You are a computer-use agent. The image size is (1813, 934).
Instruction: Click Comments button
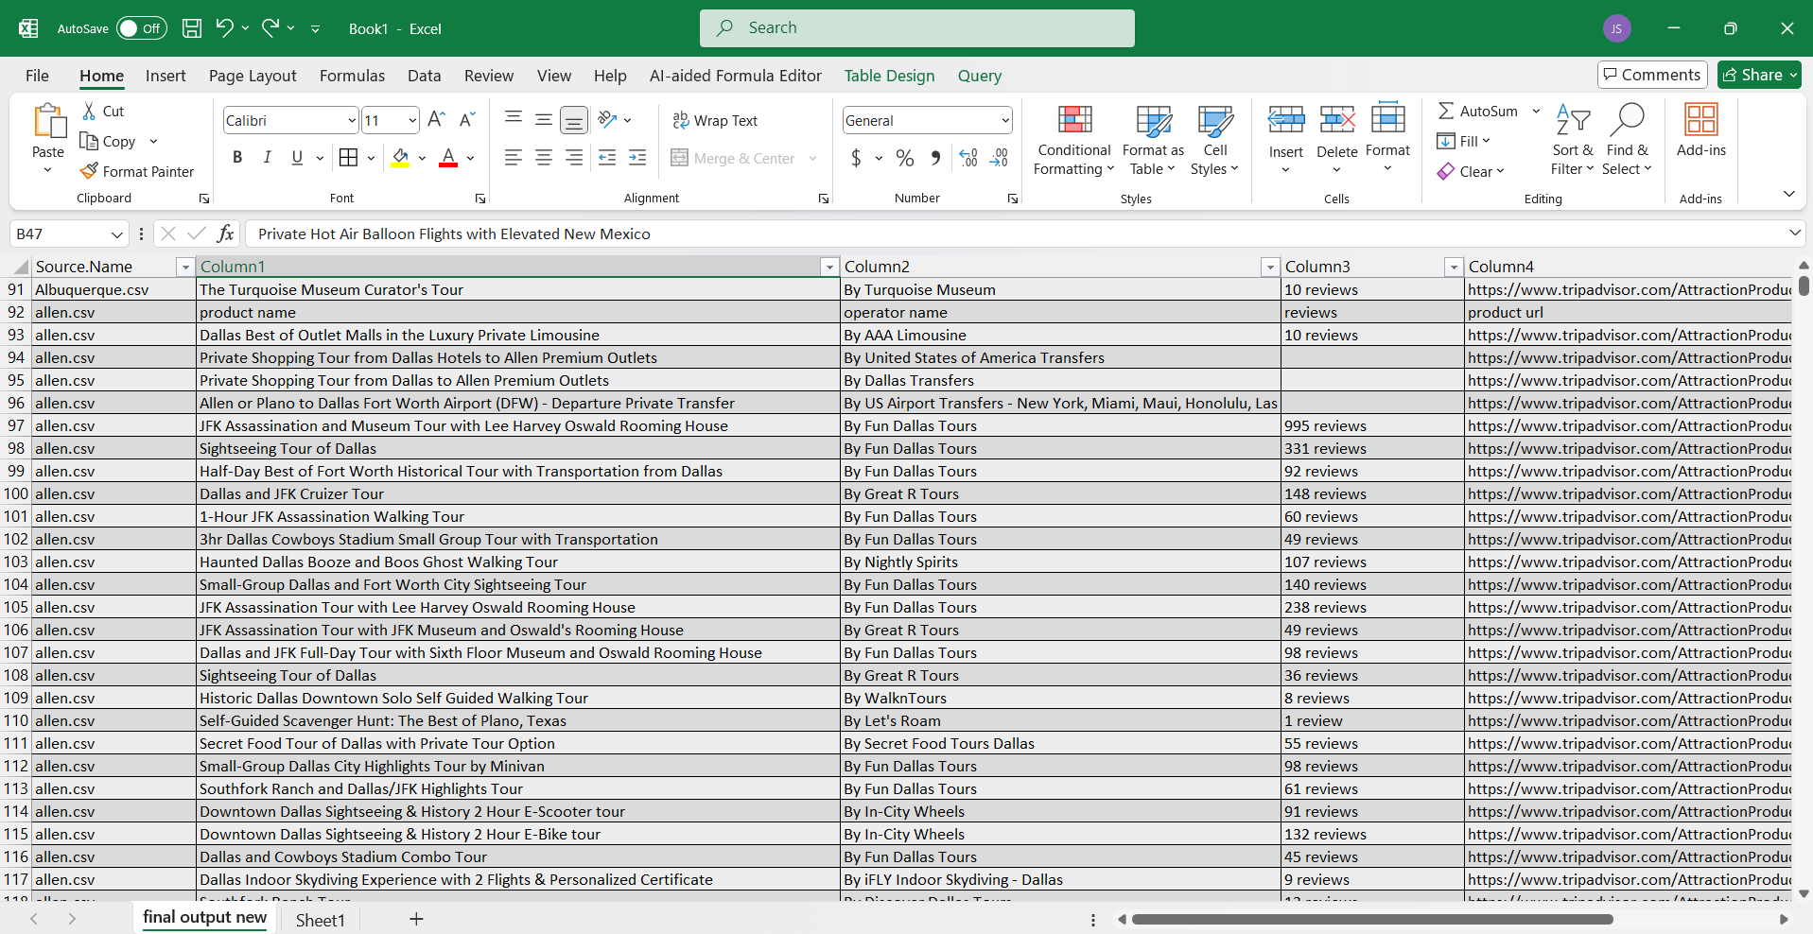click(1651, 75)
